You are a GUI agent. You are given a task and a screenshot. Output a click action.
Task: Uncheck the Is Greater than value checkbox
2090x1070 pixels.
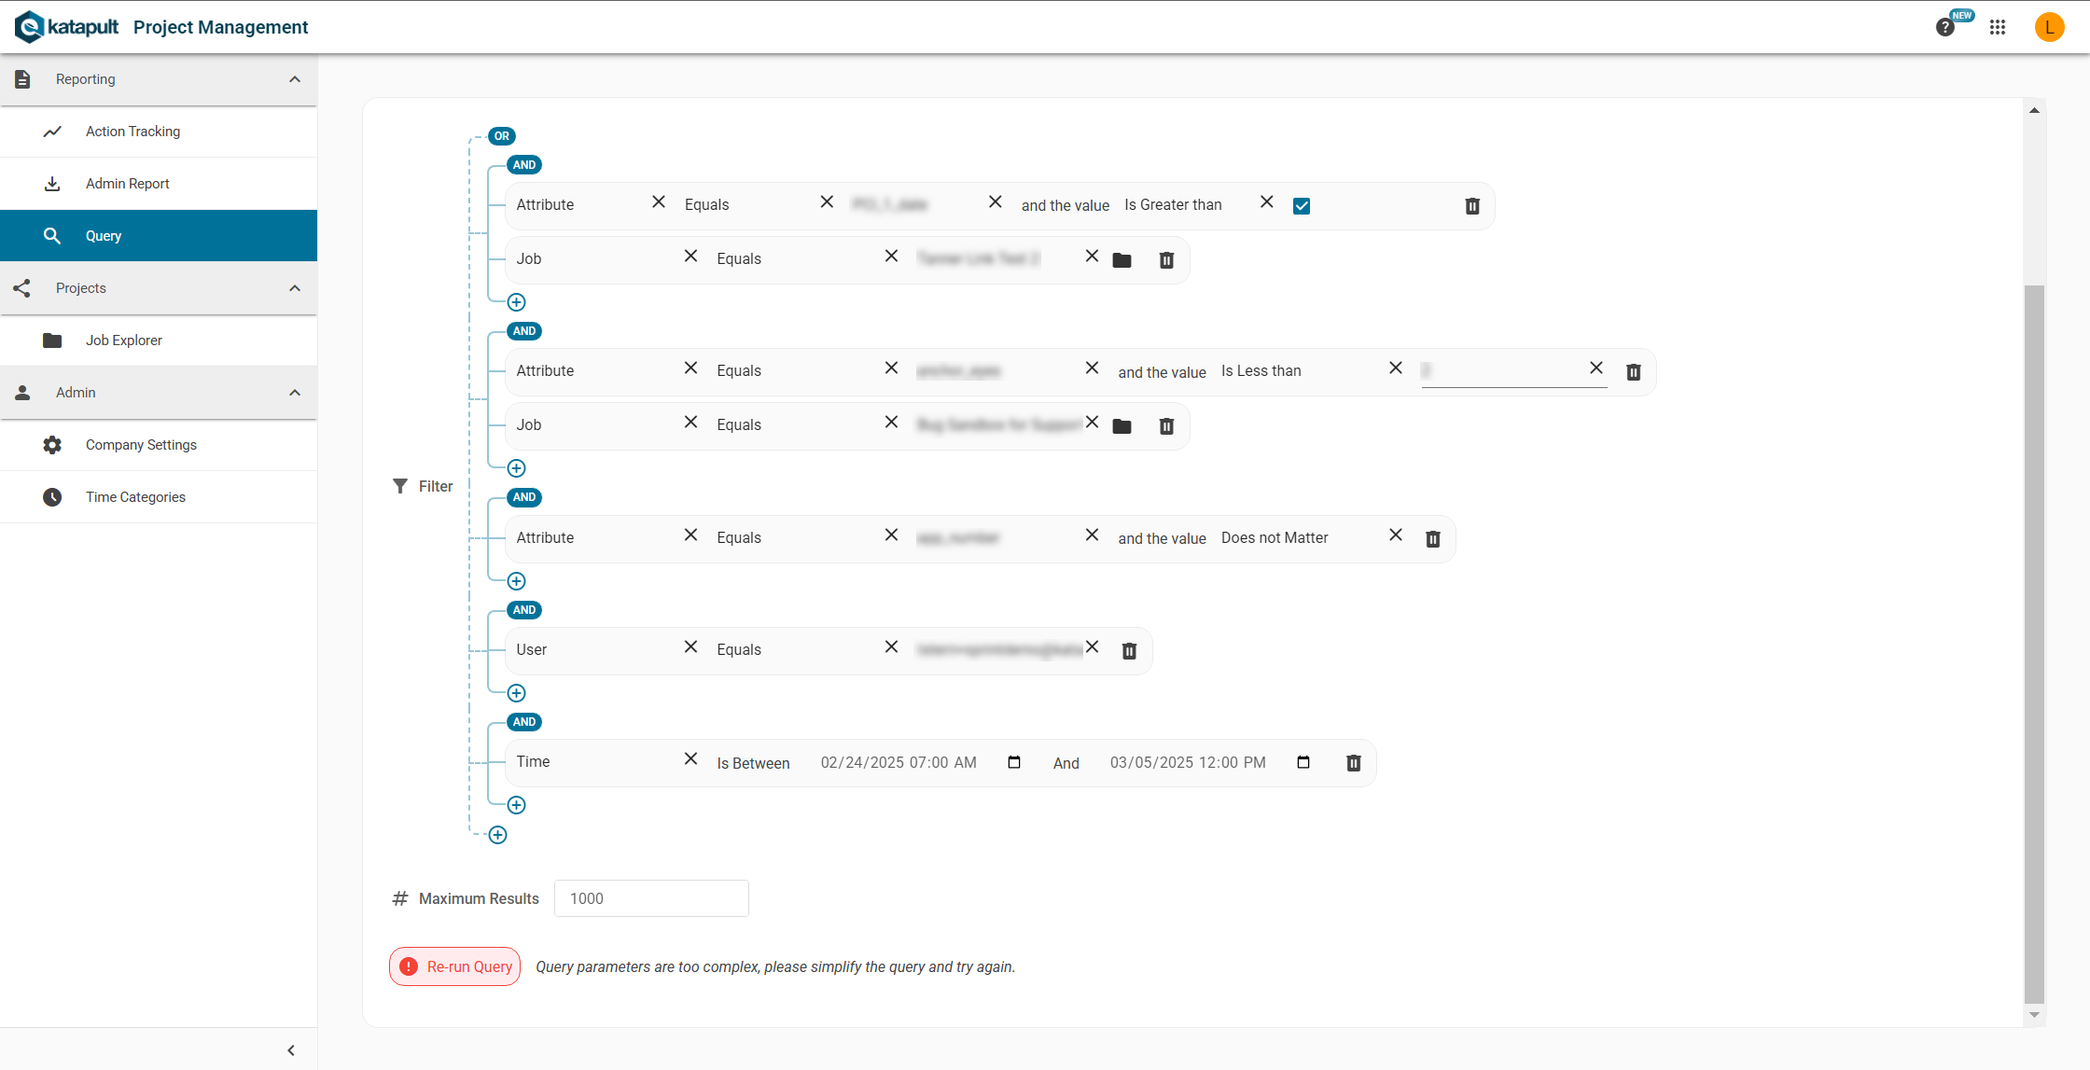click(x=1302, y=206)
